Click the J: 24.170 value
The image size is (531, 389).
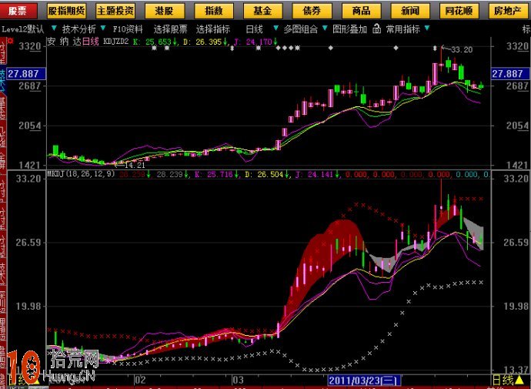click(255, 42)
